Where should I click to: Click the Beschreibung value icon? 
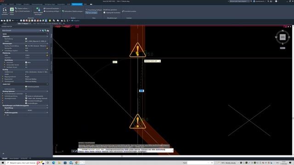tap(26, 38)
